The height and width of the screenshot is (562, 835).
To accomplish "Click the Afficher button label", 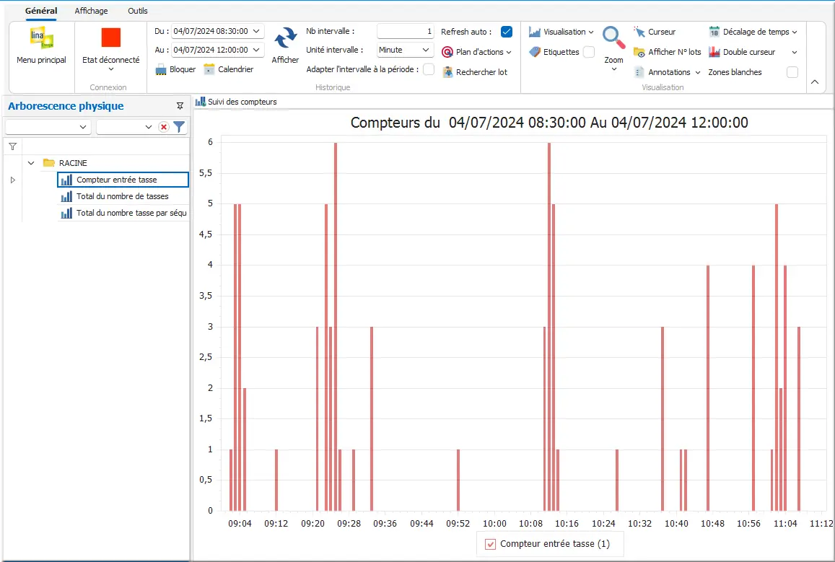I will [286, 60].
